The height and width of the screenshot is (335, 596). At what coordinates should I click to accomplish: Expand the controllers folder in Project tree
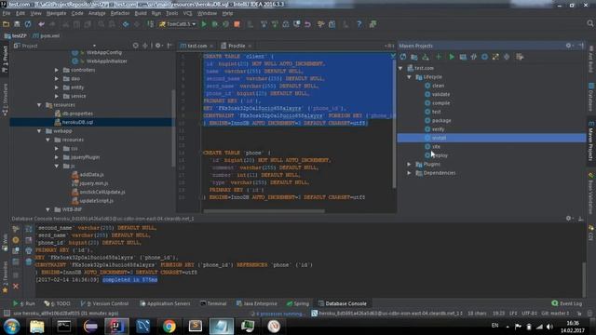(x=57, y=71)
